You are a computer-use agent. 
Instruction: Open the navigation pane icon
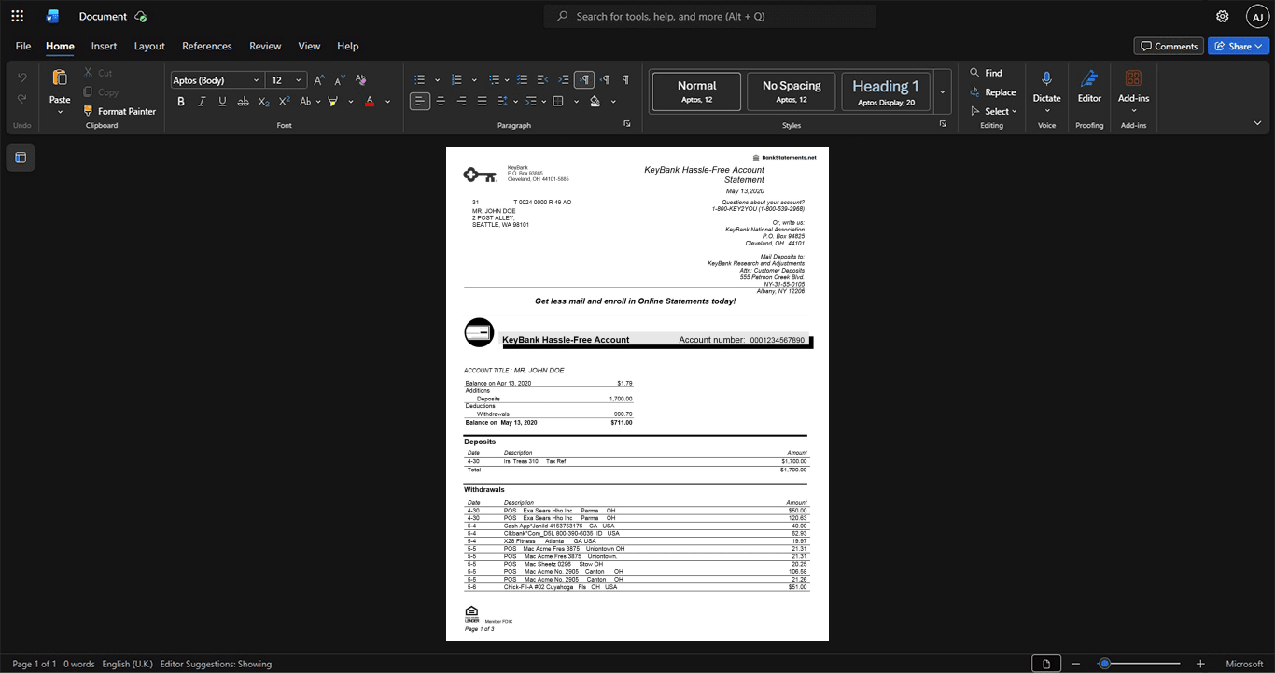click(x=21, y=158)
